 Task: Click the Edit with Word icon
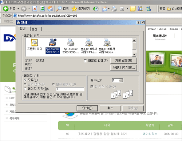[122, 9]
